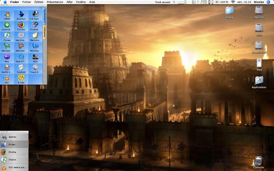The image size is (274, 171).
Task: Open the Divers folder on desktop
Action: (x=229, y=12)
